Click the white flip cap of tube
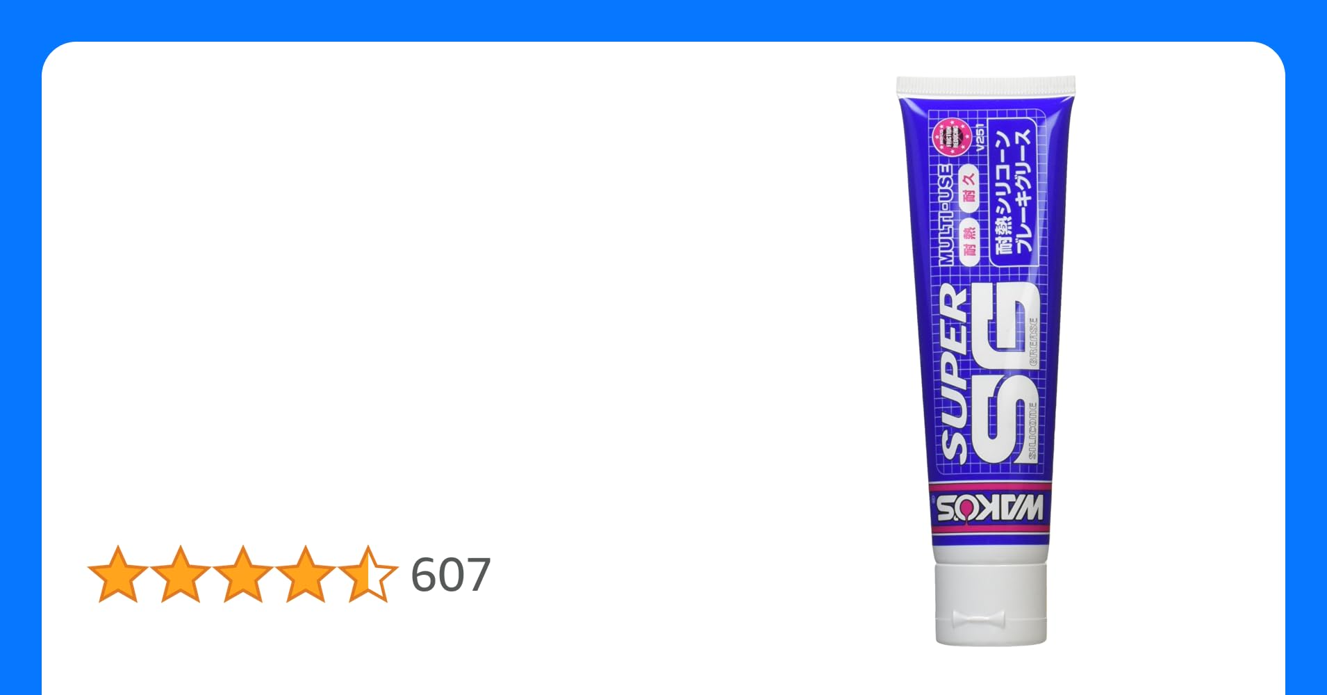 coord(991,603)
